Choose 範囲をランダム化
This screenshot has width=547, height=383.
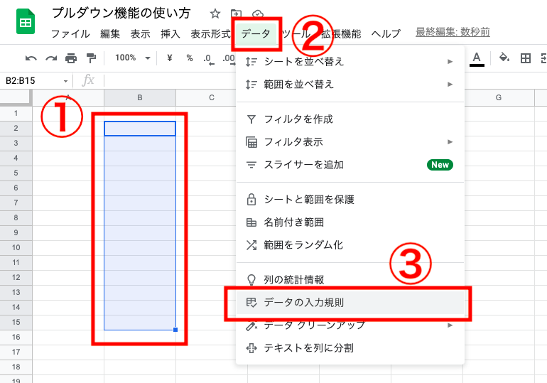coord(350,245)
